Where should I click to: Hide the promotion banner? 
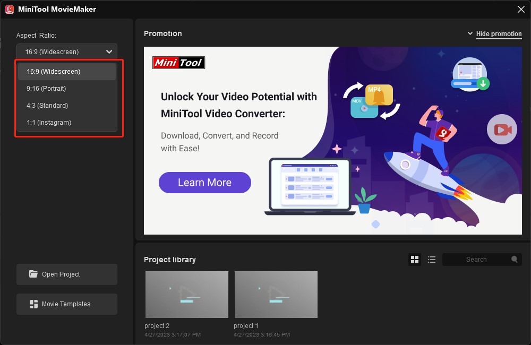(499, 33)
